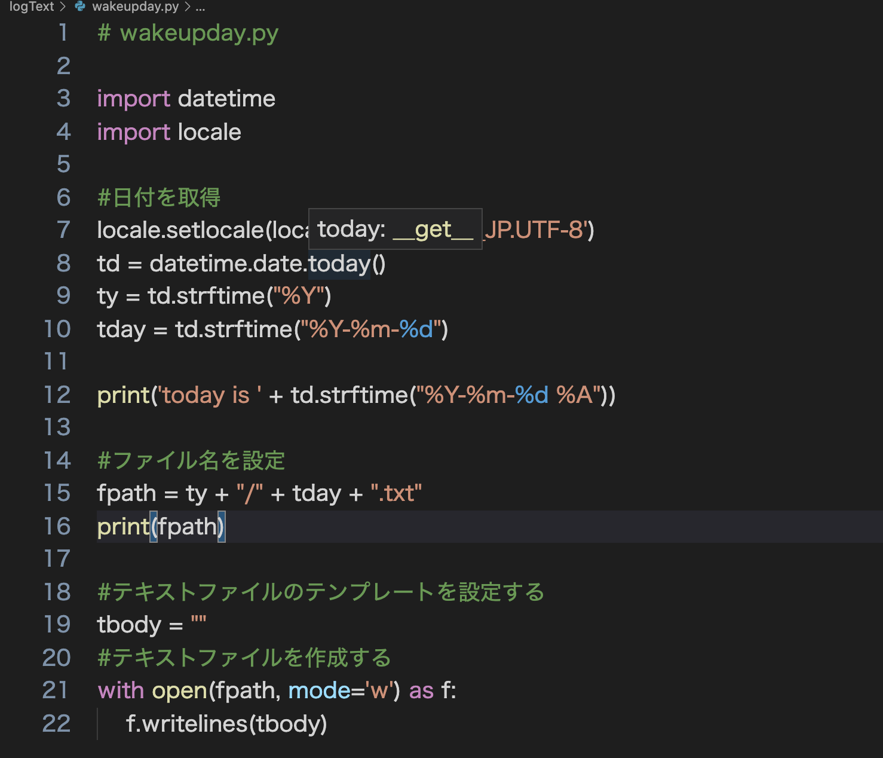Click line number 22 next to f.writelines
Viewport: 883px width, 758px height.
click(x=56, y=723)
